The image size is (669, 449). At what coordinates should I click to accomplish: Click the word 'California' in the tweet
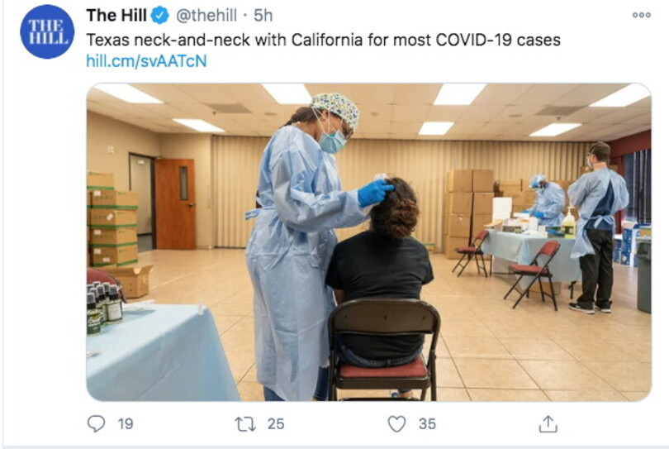tap(327, 40)
